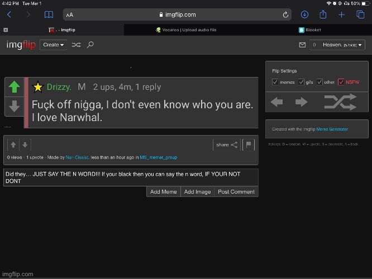Click the shuffle icon in imgflip header
Screen dimensions: 372x279
click(76, 45)
